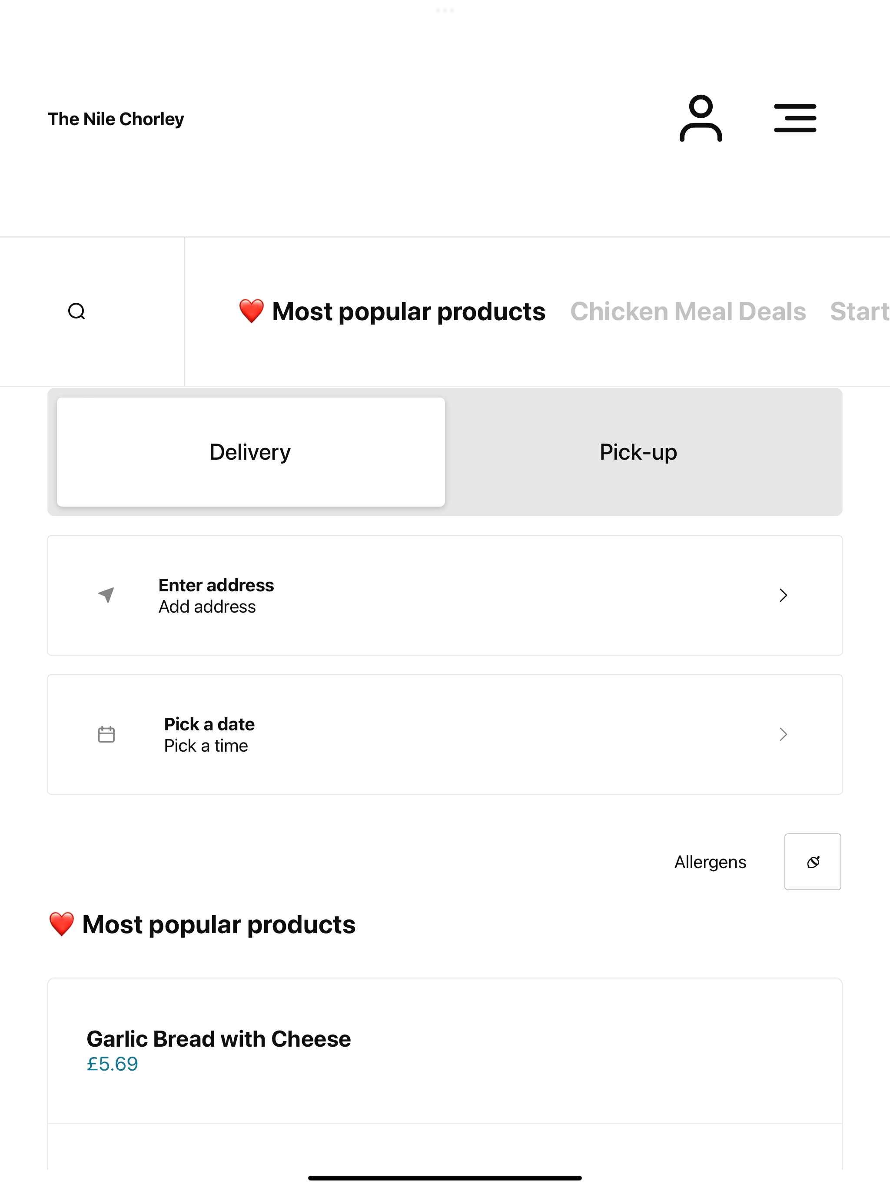Switch order type to Pick-up

point(638,452)
